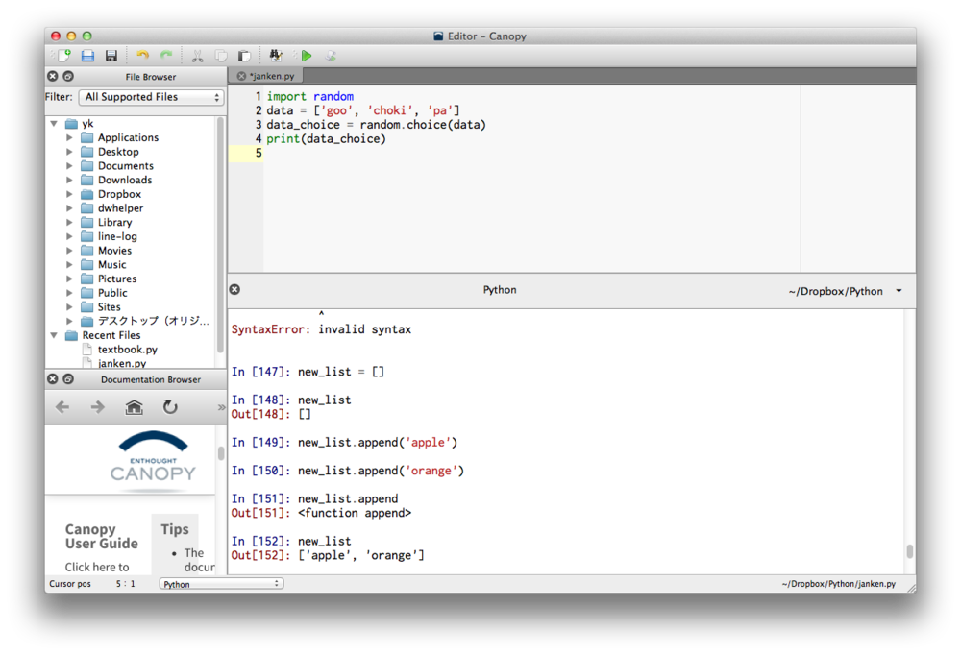The height and width of the screenshot is (655, 961).
Task: Click the blue open file toolbar icon
Action: point(87,56)
